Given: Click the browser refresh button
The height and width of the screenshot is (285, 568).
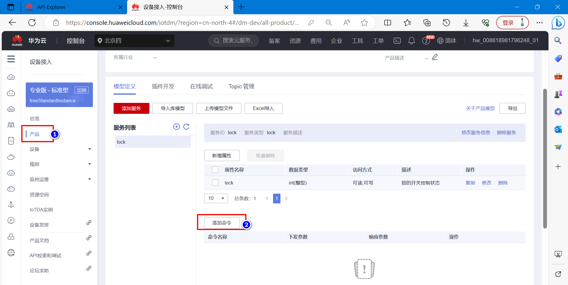Looking at the screenshot, I should [x=32, y=22].
